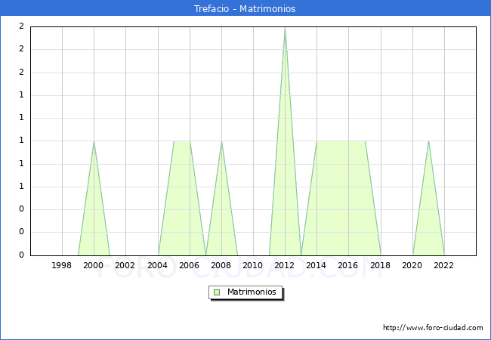Screen dimensions: 491x340
Task: Select the 2010 x-axis label
Action: pos(253,265)
